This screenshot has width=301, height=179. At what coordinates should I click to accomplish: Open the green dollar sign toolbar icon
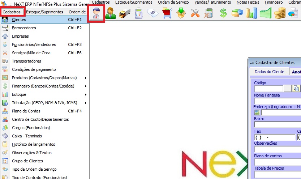point(223,13)
